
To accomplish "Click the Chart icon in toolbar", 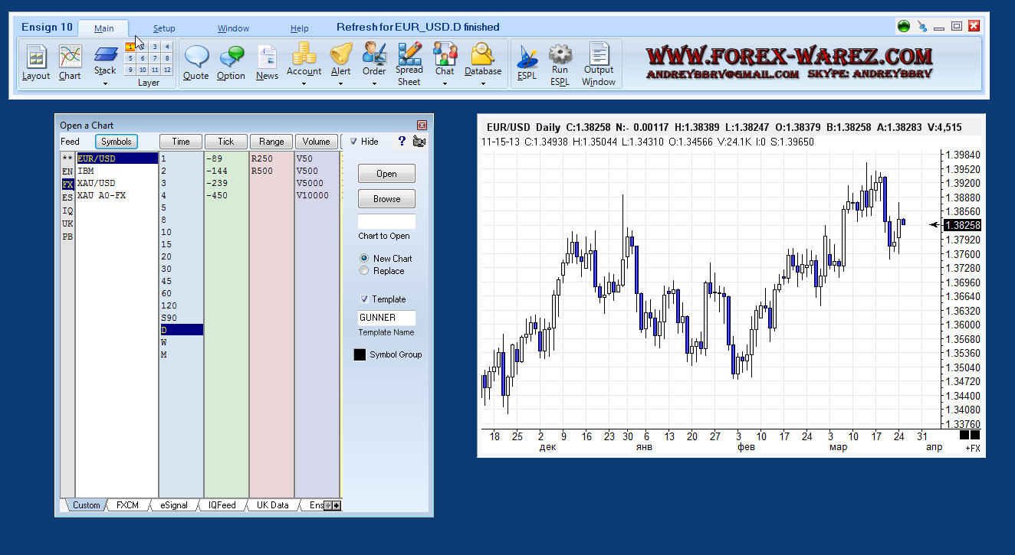I will pyautogui.click(x=70, y=57).
